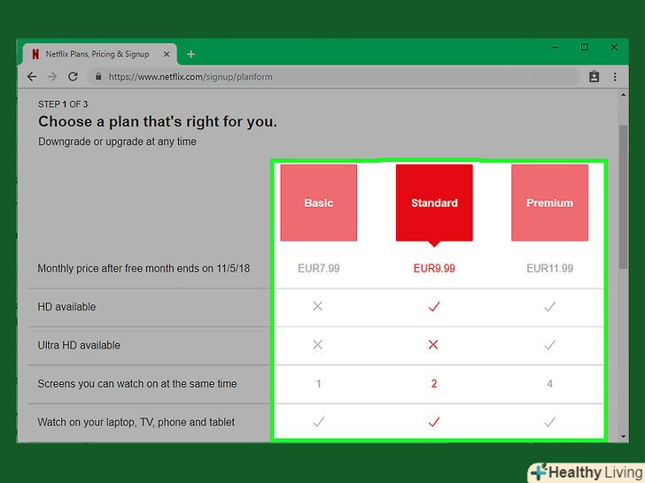The height and width of the screenshot is (483, 645).
Task: Click Premium screens count 4
Action: pyautogui.click(x=549, y=384)
